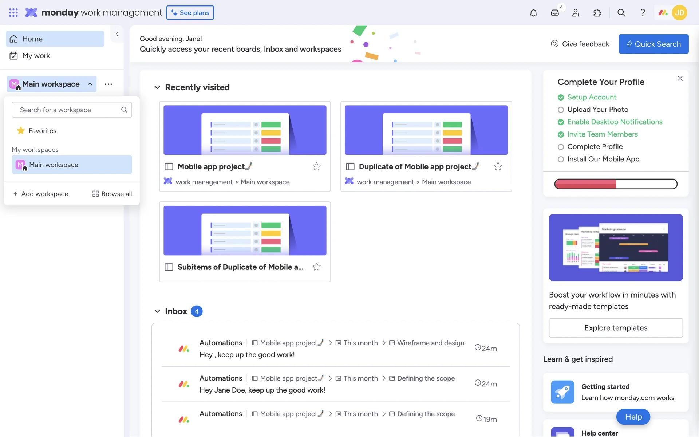Click the Explore templates button

[x=616, y=328]
